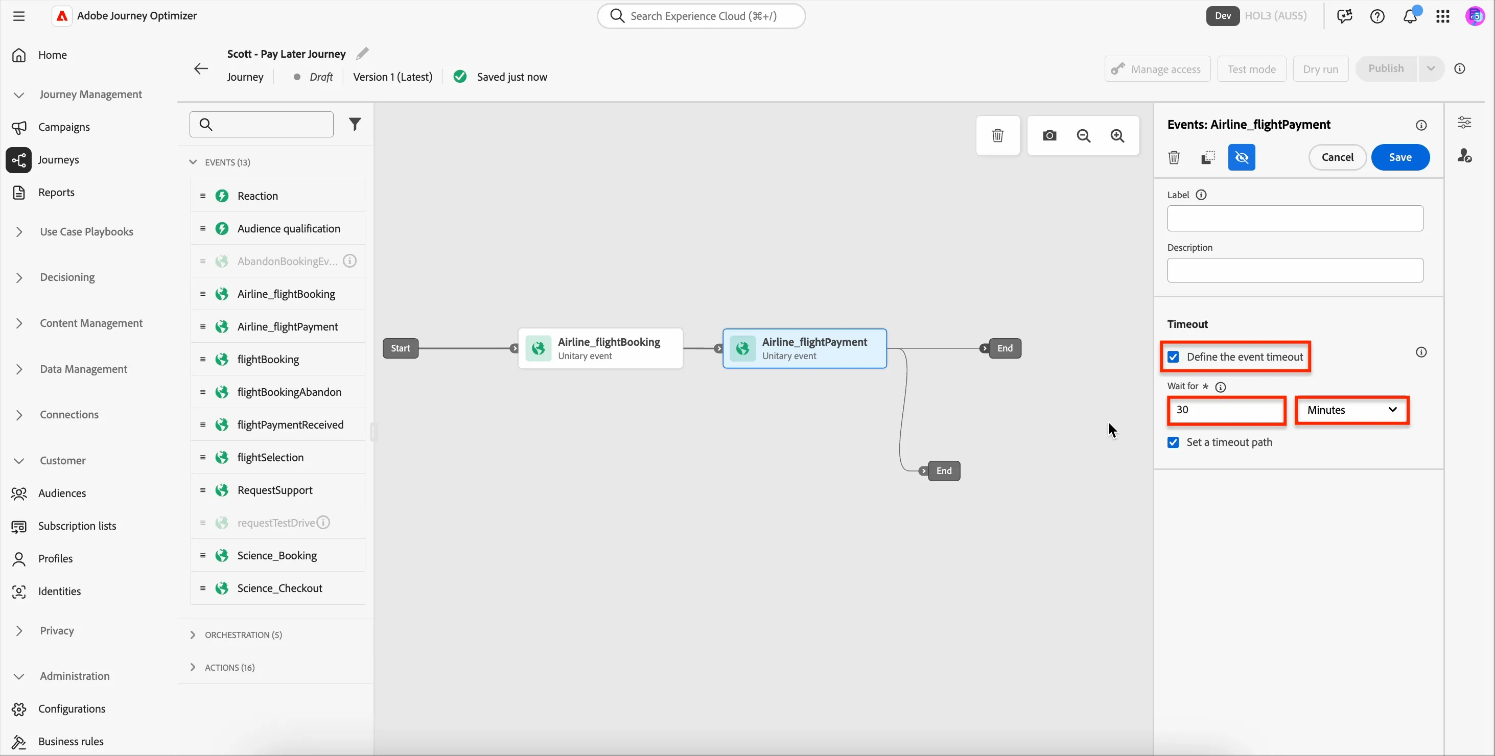This screenshot has height=756, width=1495.
Task: Click the Dry run button
Action: click(1320, 69)
